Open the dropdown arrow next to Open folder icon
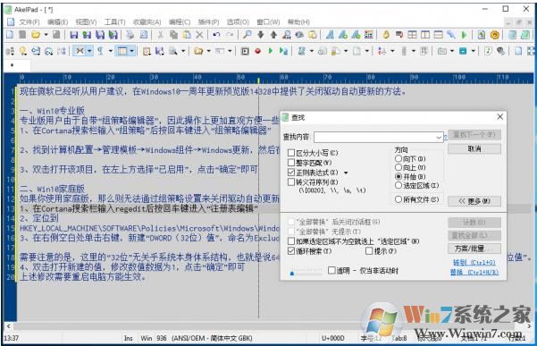 coord(46,35)
